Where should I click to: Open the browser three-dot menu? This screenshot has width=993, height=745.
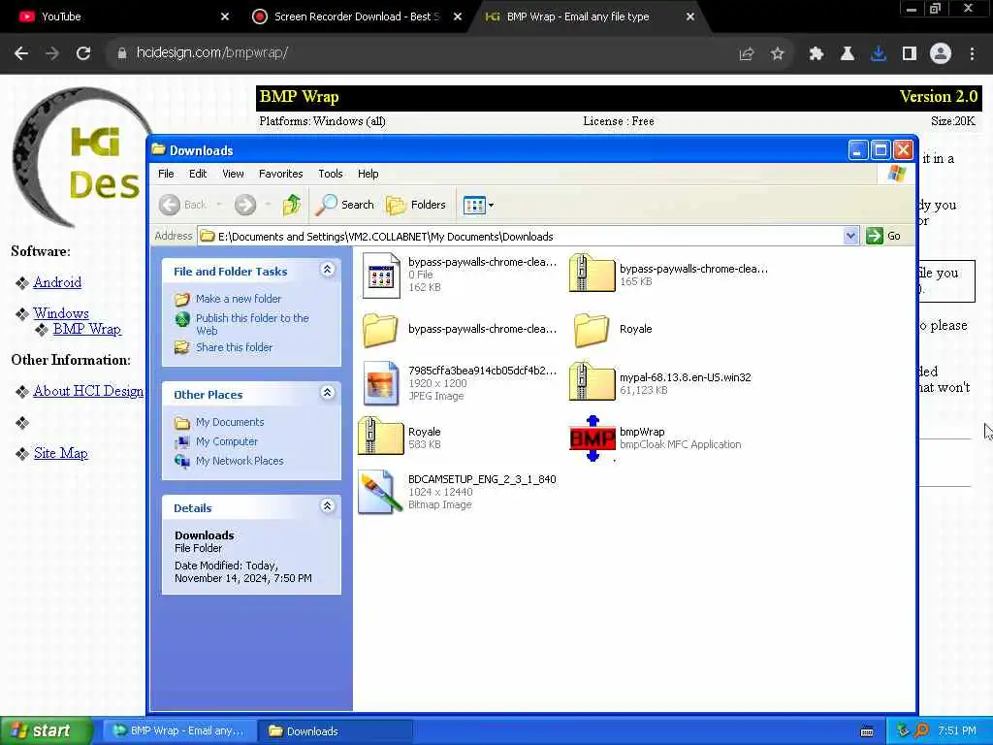[x=972, y=54]
